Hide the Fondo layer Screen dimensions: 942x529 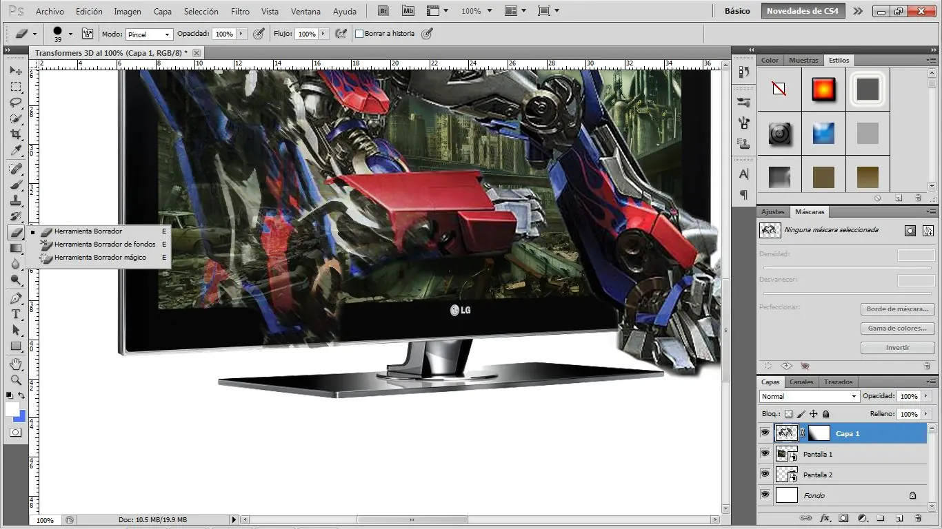pos(765,495)
